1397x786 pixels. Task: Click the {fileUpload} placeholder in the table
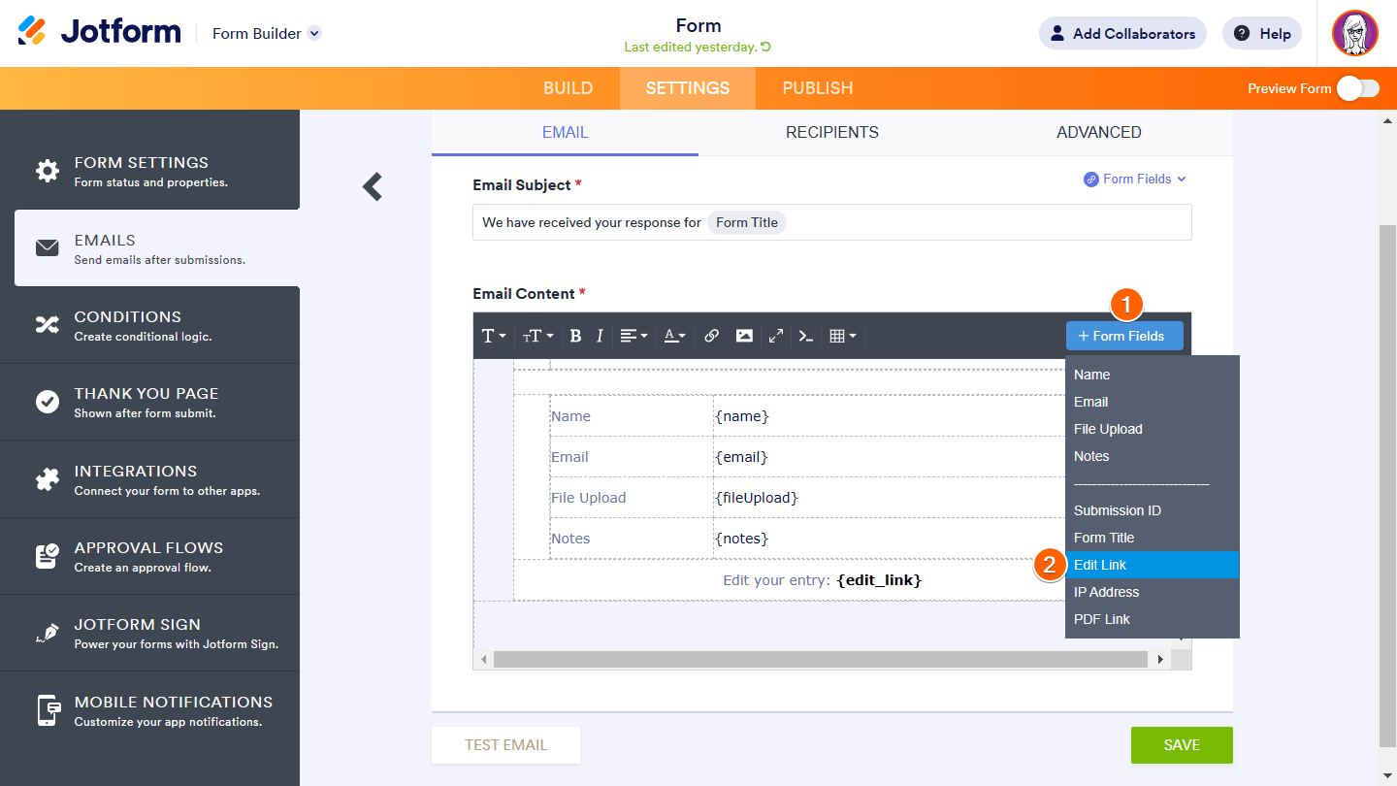pyautogui.click(x=757, y=498)
